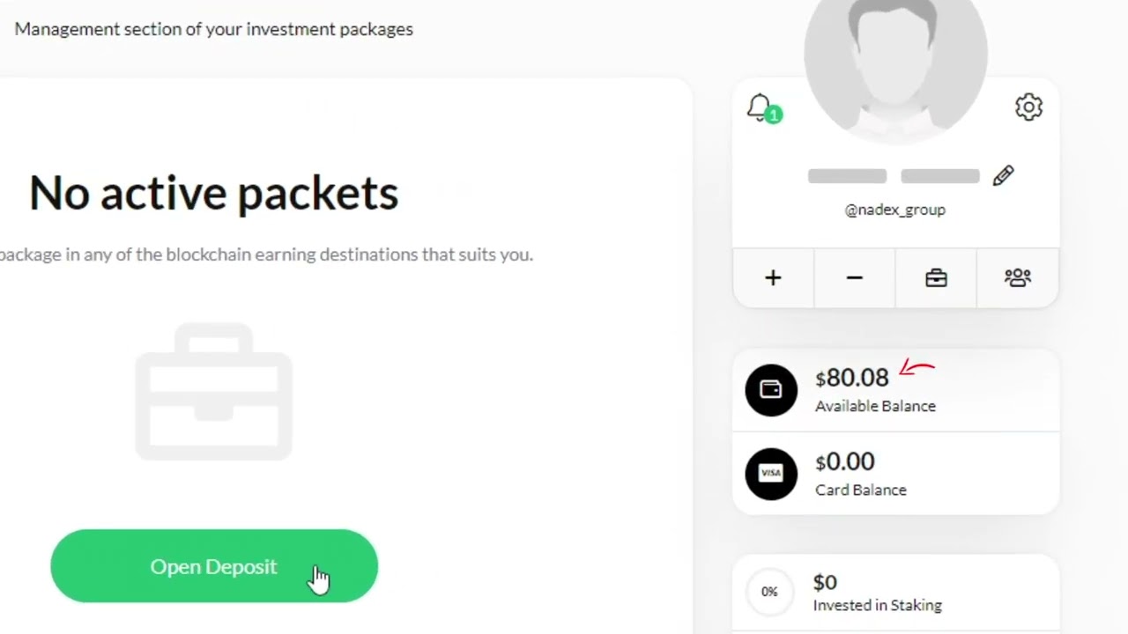Image resolution: width=1128 pixels, height=634 pixels.
Task: Open the Invested in Staking entry
Action: tap(877, 605)
